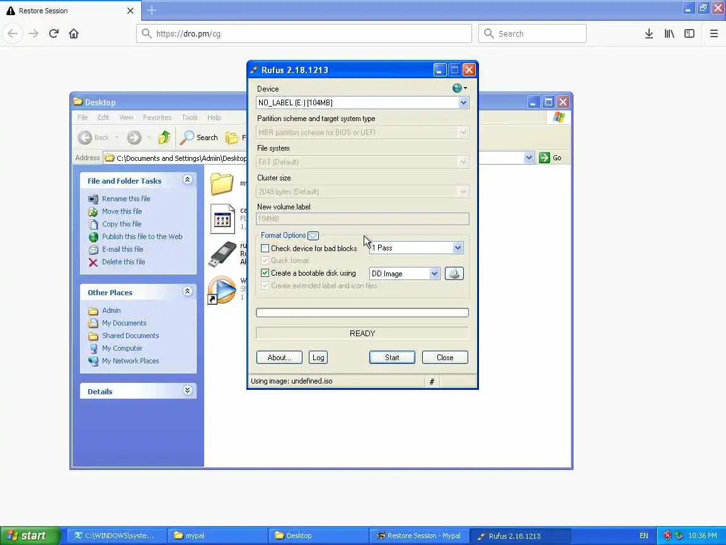Click the Rufus Close button
This screenshot has height=545, width=726.
tap(445, 357)
